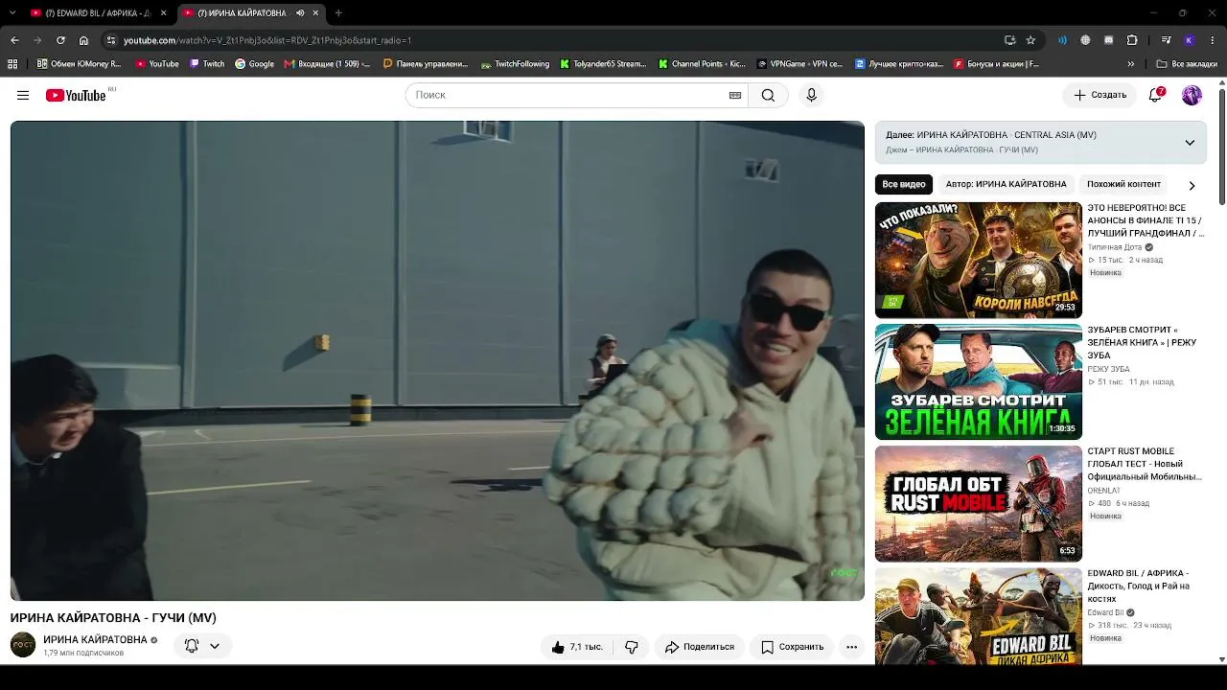The width and height of the screenshot is (1227, 690).
Task: Open title СТАРТ RUST MOBILE ГЛОБАЛ ТЕСТ
Action: pyautogui.click(x=1145, y=464)
